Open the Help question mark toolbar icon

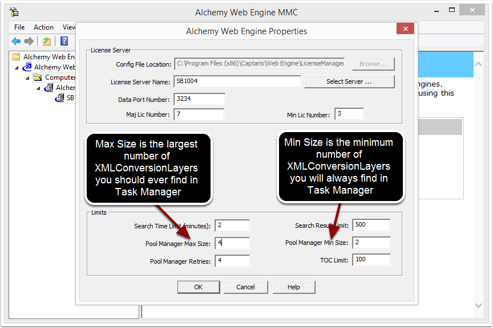point(64,41)
